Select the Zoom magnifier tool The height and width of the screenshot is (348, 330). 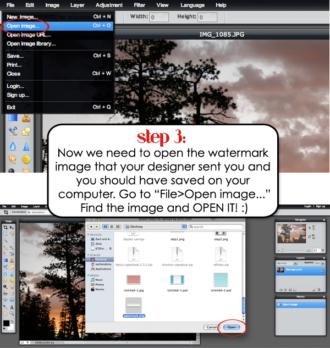(12, 313)
